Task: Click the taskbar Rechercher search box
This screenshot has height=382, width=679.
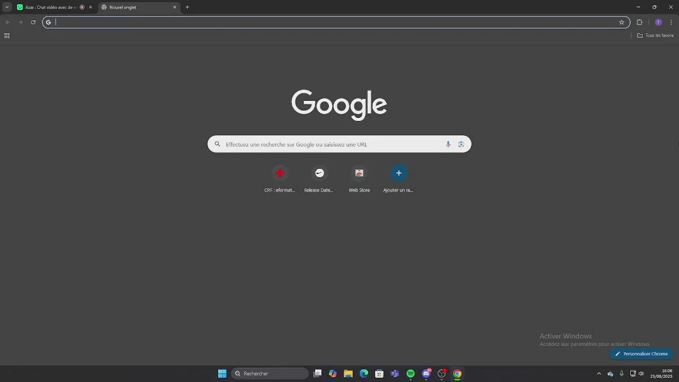Action: pos(270,374)
